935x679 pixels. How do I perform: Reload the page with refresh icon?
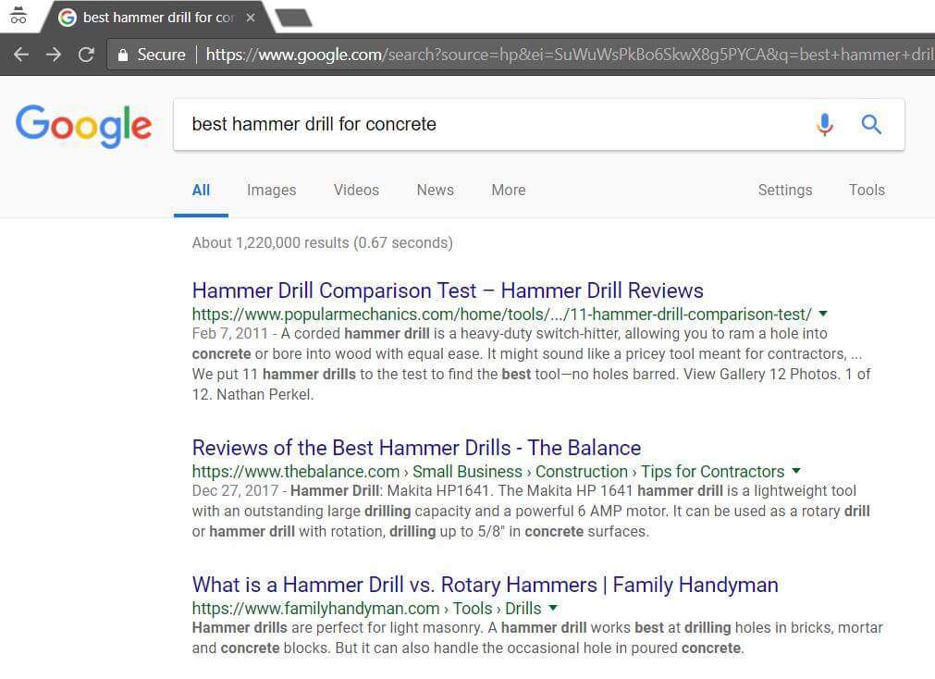point(86,55)
